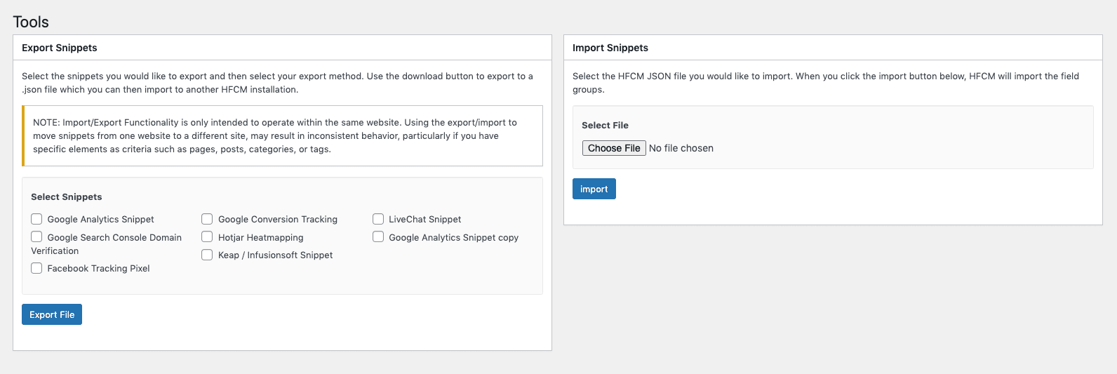This screenshot has height=374, width=1117.
Task: Click the Import Snippets panel header
Action: (x=610, y=48)
